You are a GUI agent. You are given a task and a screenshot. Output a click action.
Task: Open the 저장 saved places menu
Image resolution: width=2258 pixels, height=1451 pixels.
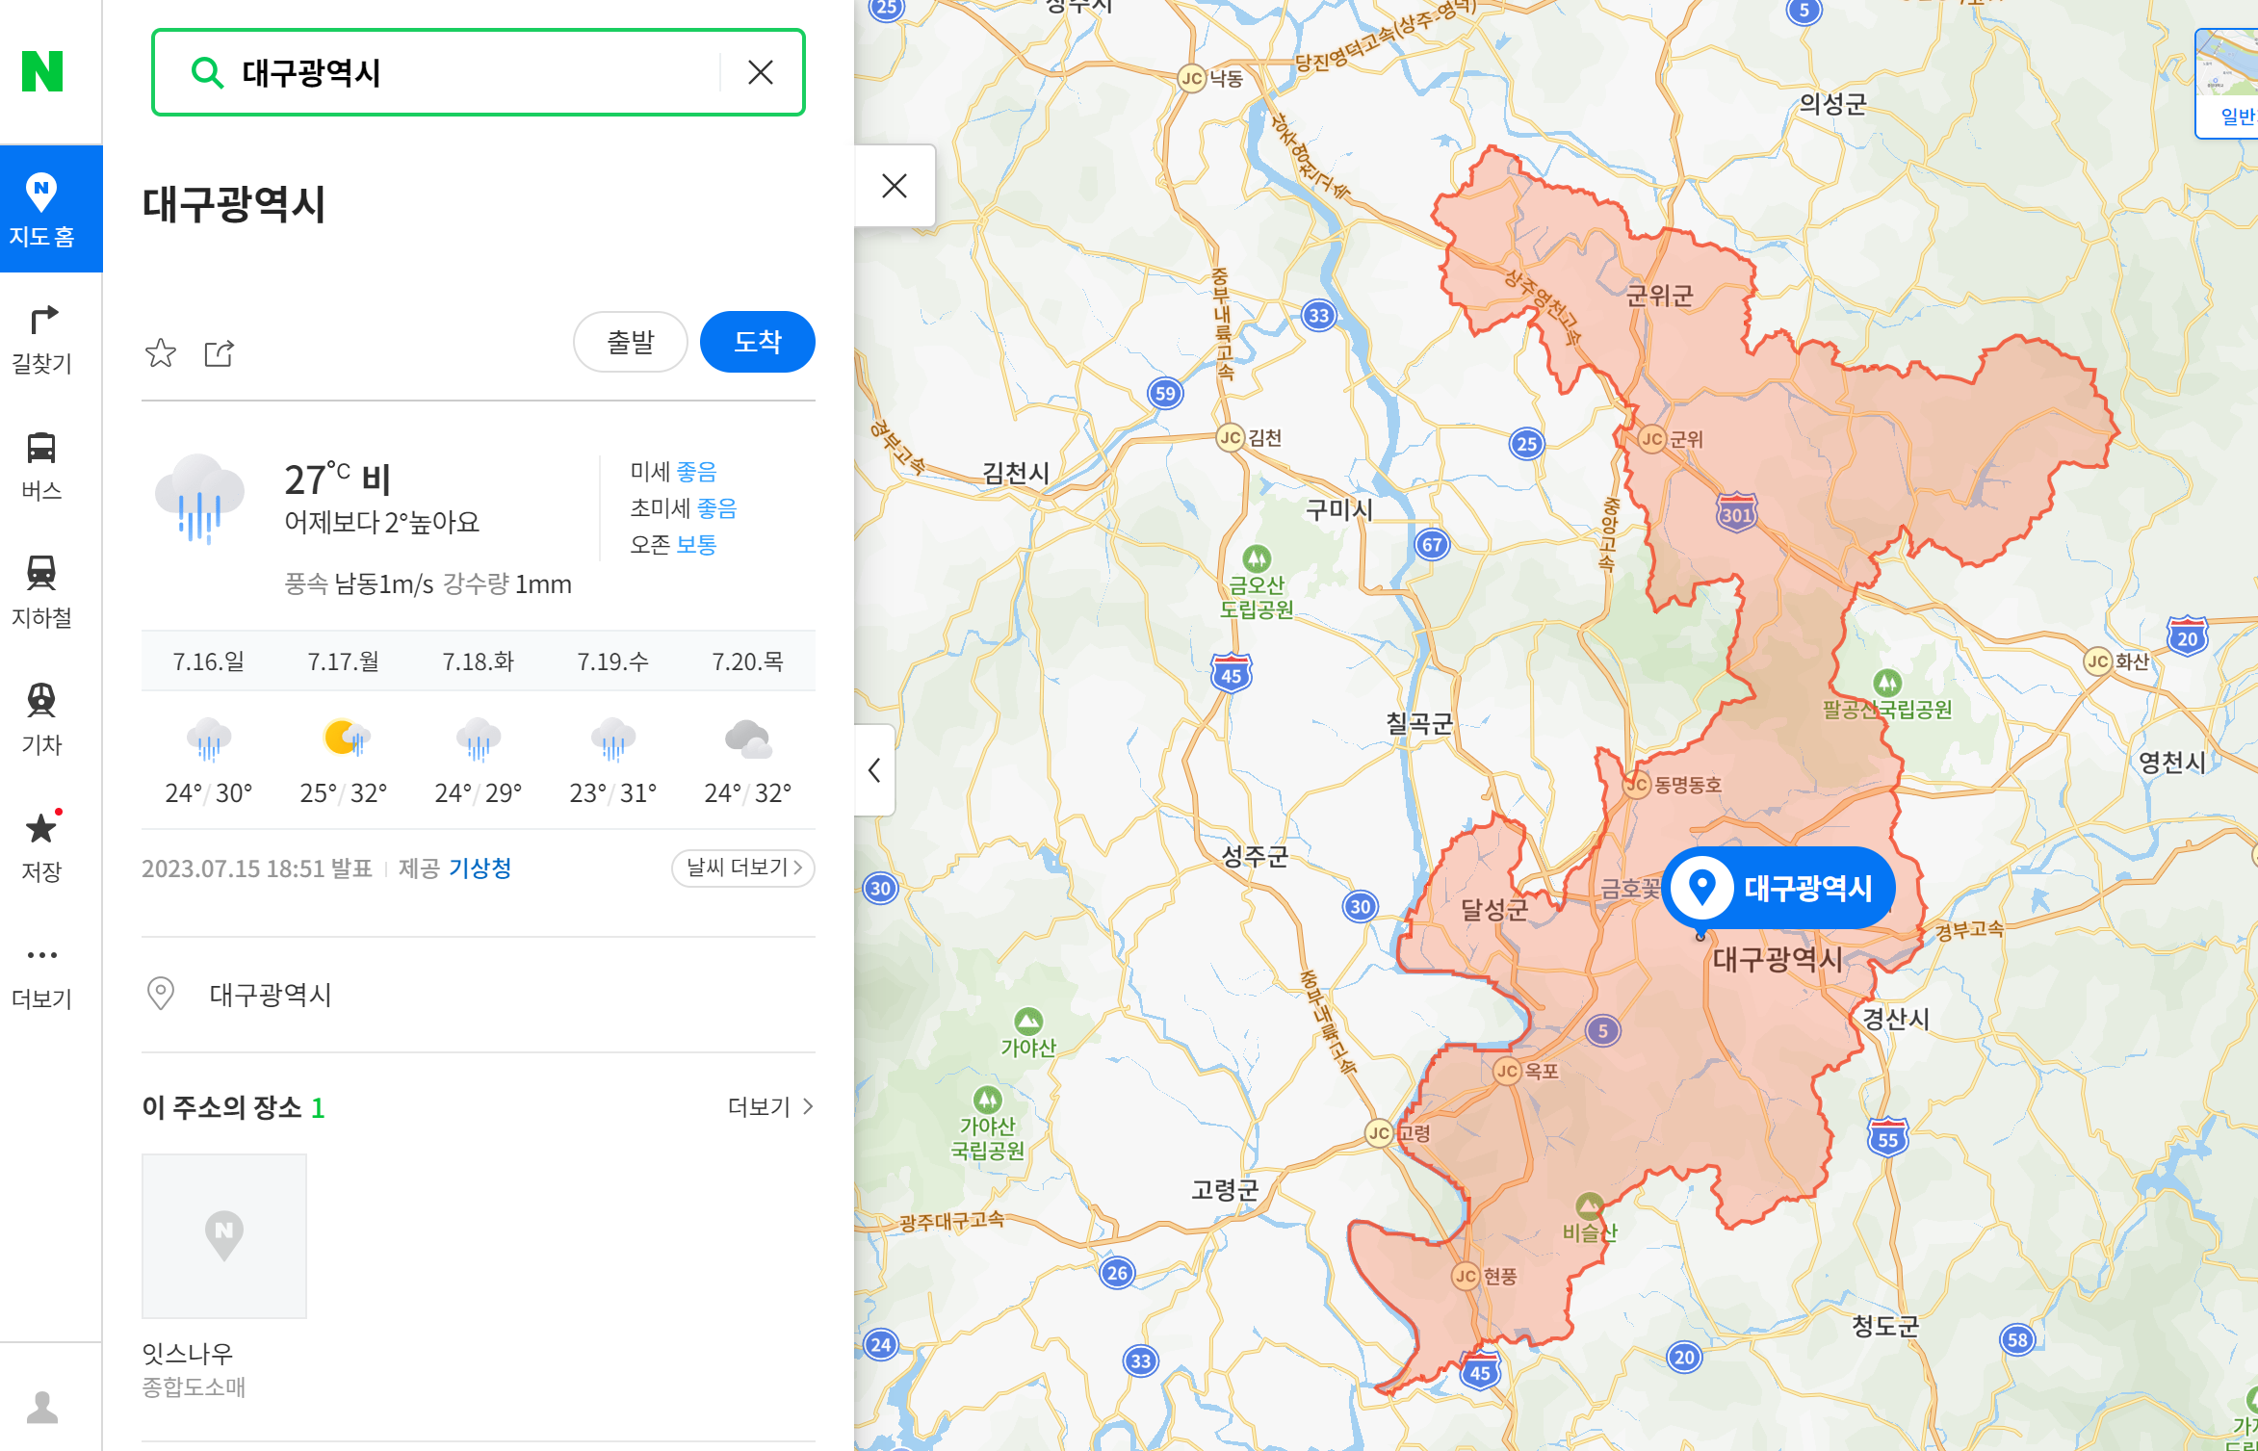(x=41, y=846)
